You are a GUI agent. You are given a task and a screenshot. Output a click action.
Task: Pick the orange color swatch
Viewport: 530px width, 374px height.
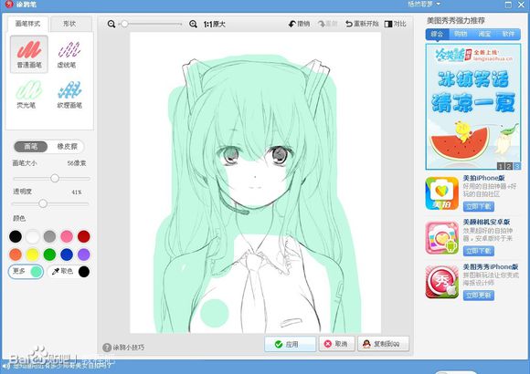(x=16, y=255)
